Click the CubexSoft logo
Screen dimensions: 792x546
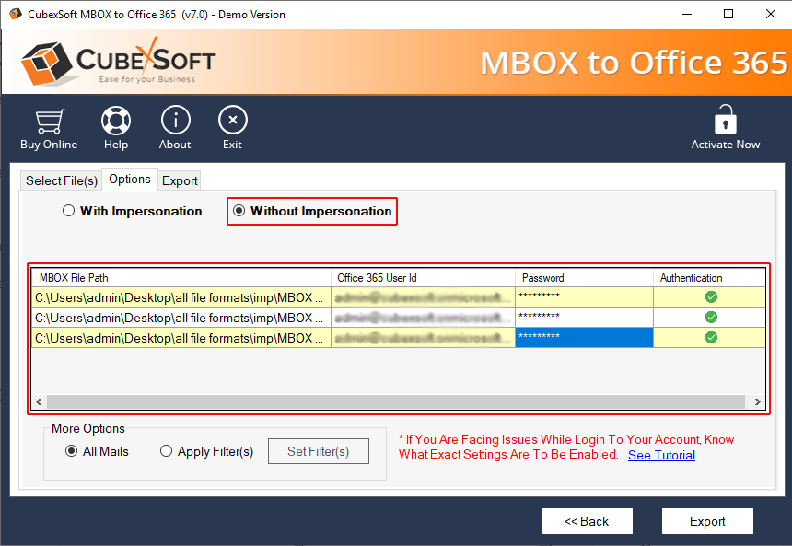click(x=118, y=62)
